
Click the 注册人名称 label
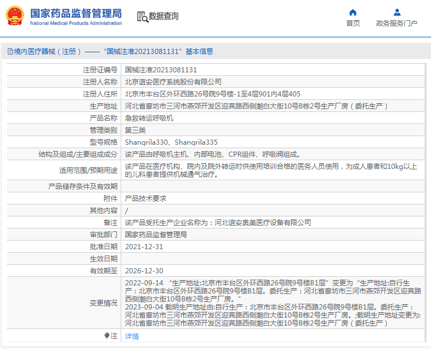(100, 82)
